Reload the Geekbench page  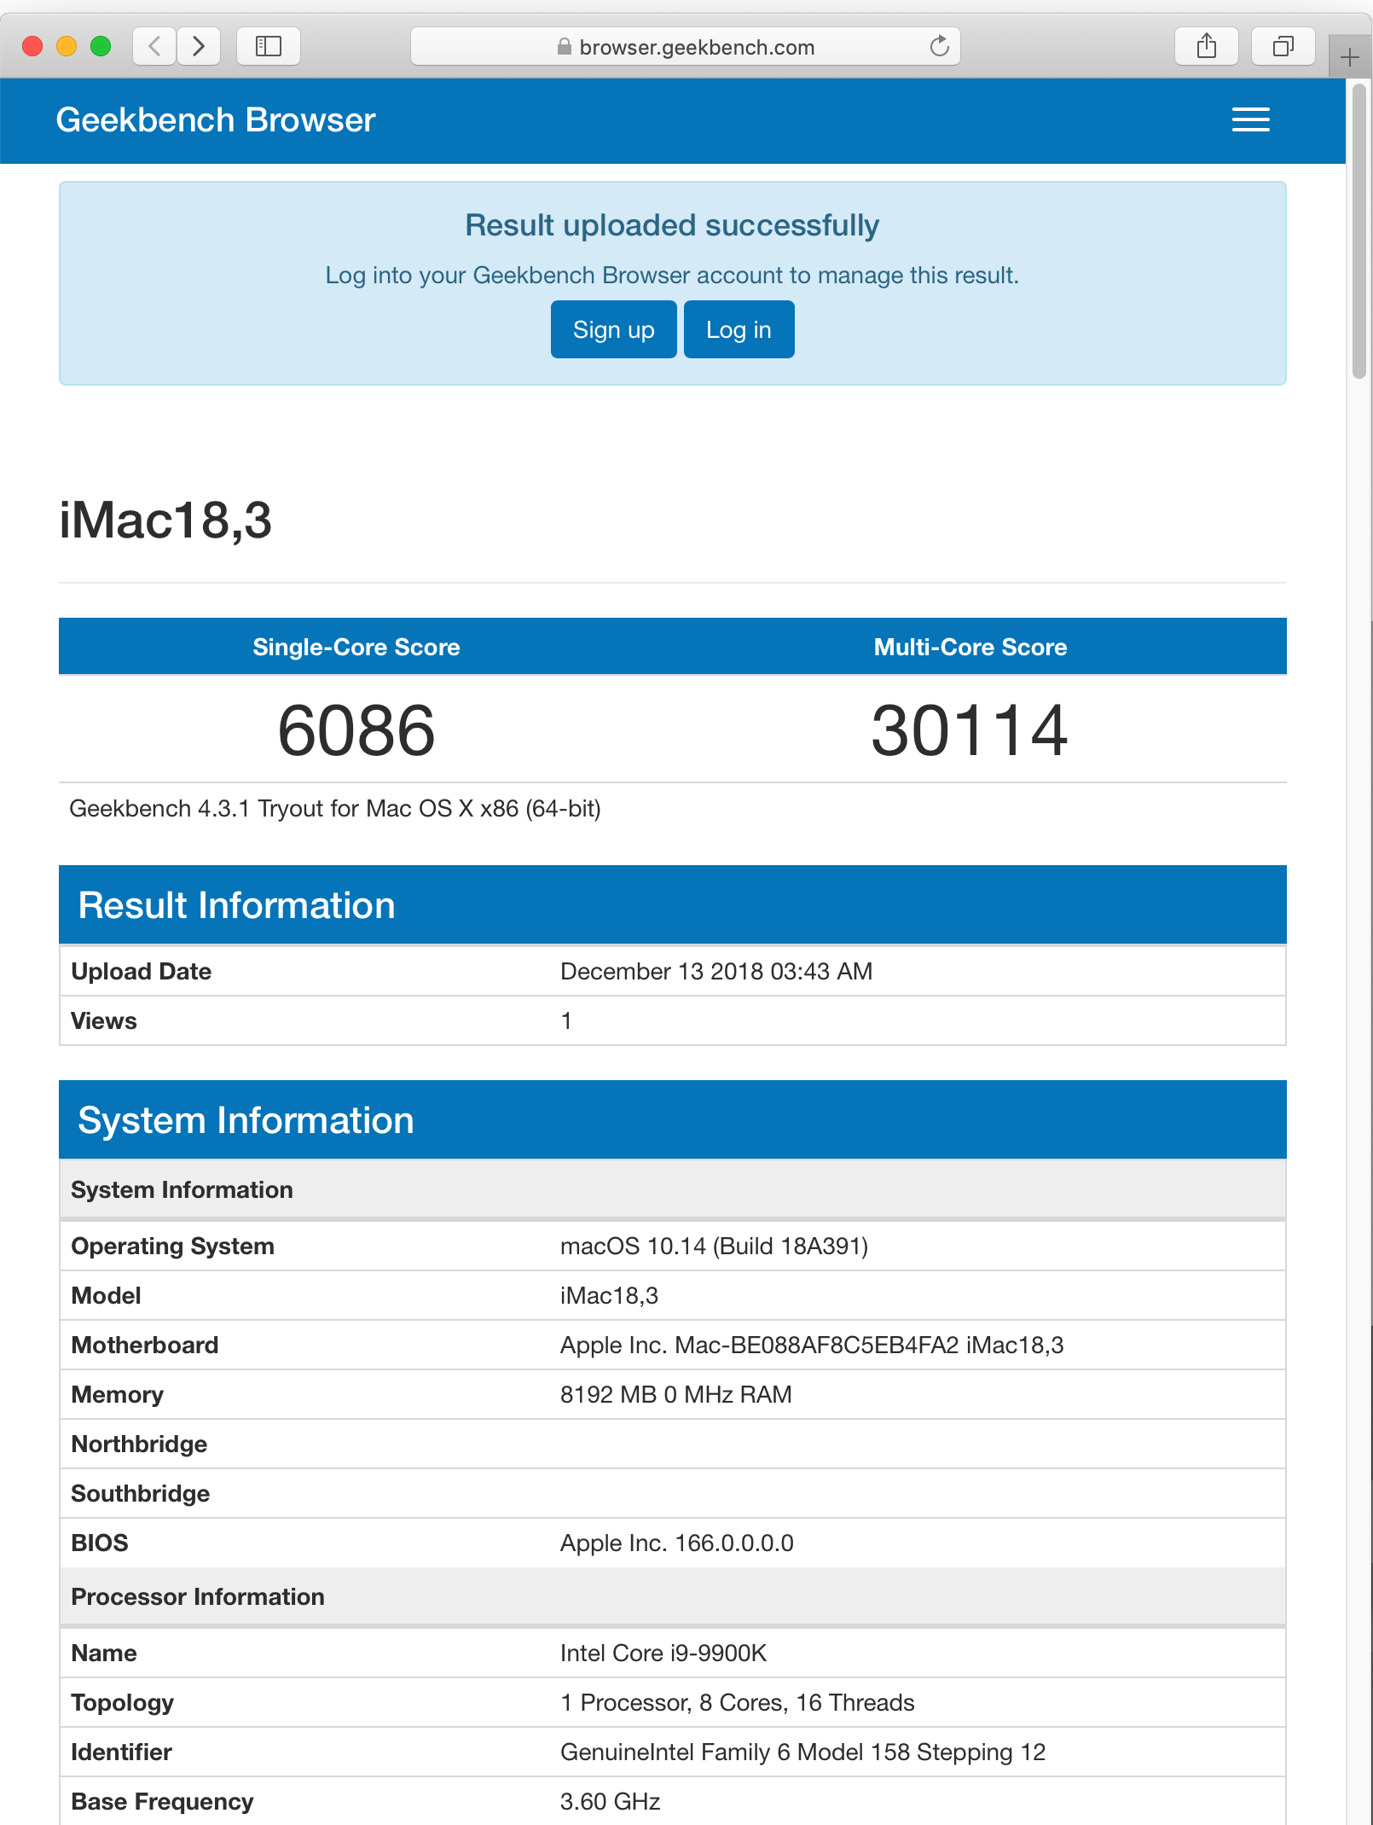coord(939,46)
